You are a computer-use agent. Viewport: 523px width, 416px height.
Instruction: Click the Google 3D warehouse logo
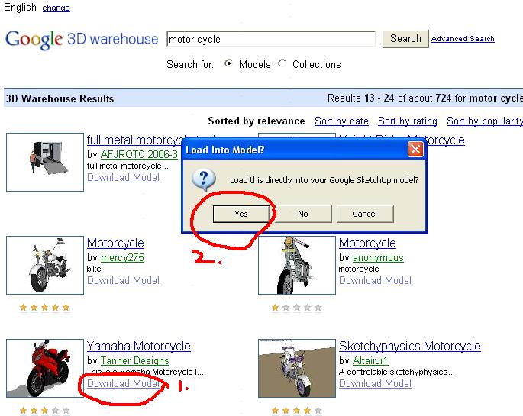(x=82, y=40)
